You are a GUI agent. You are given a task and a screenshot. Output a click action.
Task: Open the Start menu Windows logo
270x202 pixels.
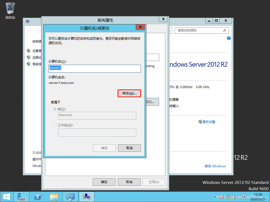(7, 197)
